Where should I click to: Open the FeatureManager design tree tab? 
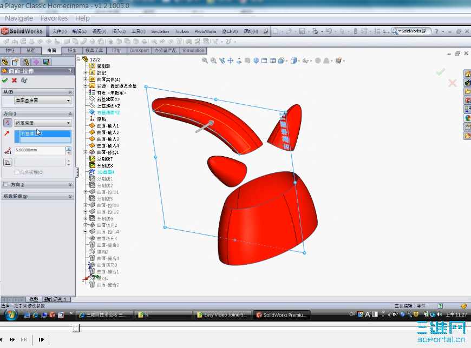pyautogui.click(x=5, y=62)
